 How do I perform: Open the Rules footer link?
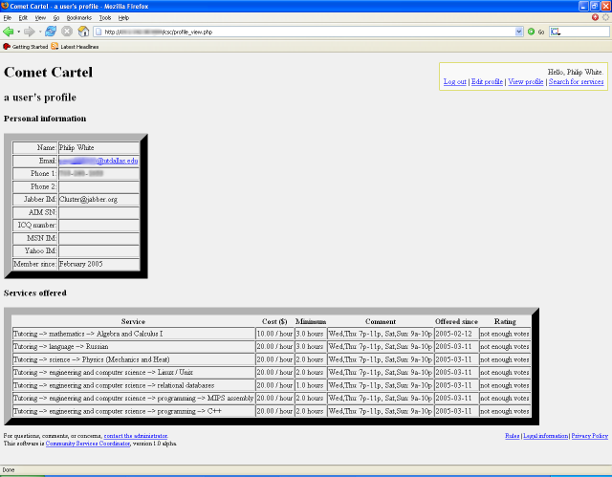coord(513,436)
